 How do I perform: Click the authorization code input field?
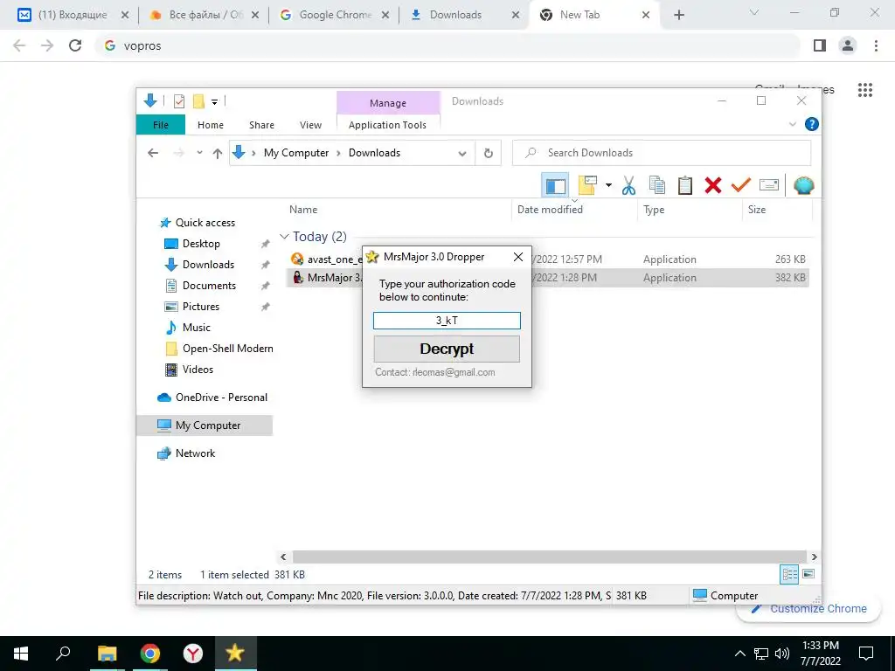[x=447, y=321]
